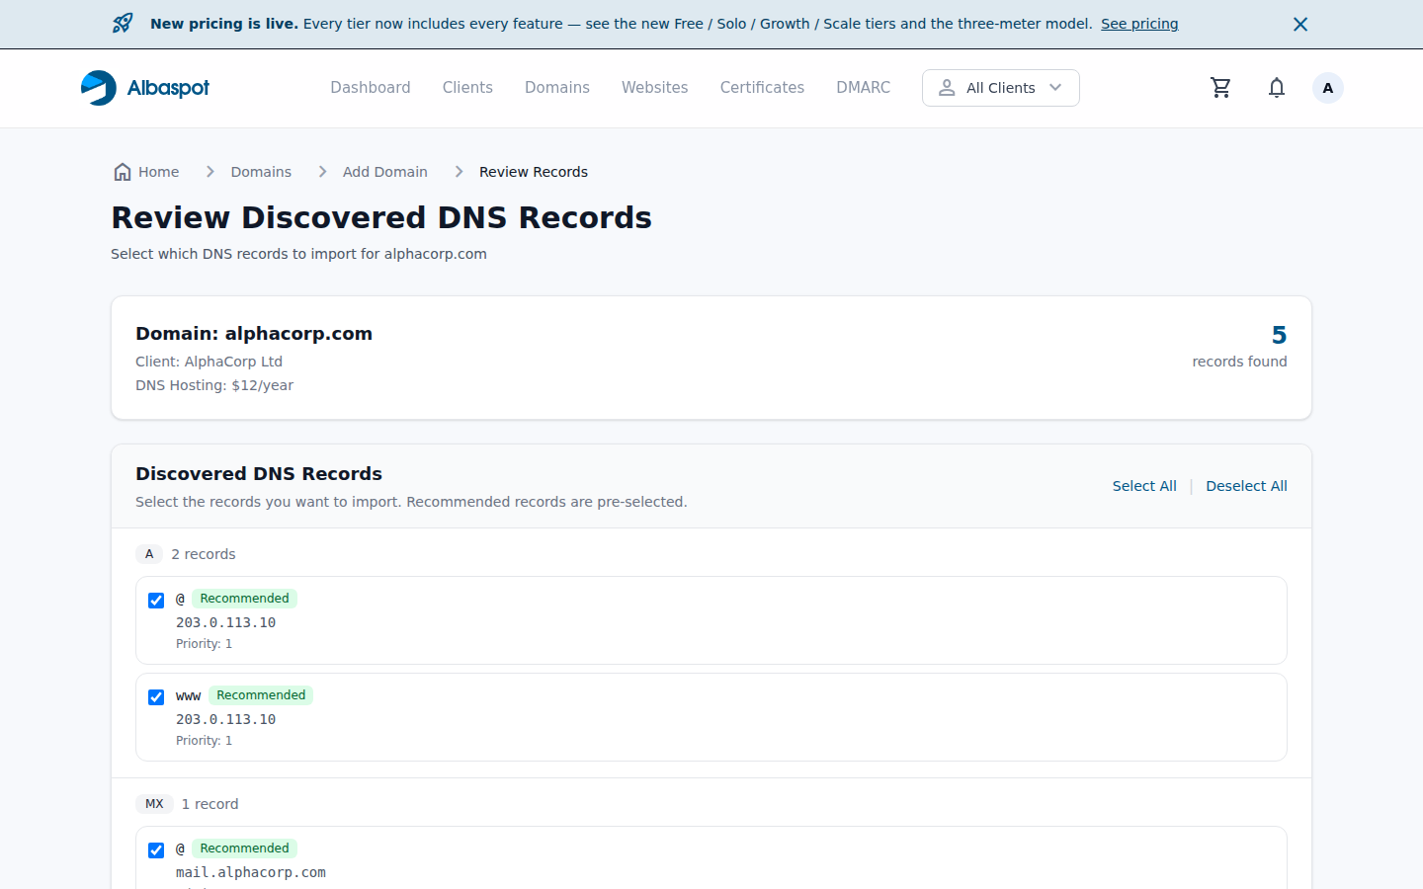Click the DNS Hosting: $12/year text
This screenshot has width=1423, height=889.
pyautogui.click(x=214, y=385)
